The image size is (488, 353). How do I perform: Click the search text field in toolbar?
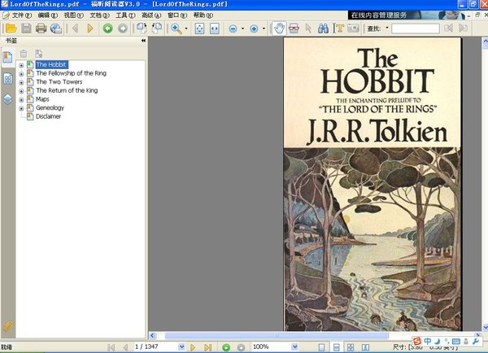point(415,28)
